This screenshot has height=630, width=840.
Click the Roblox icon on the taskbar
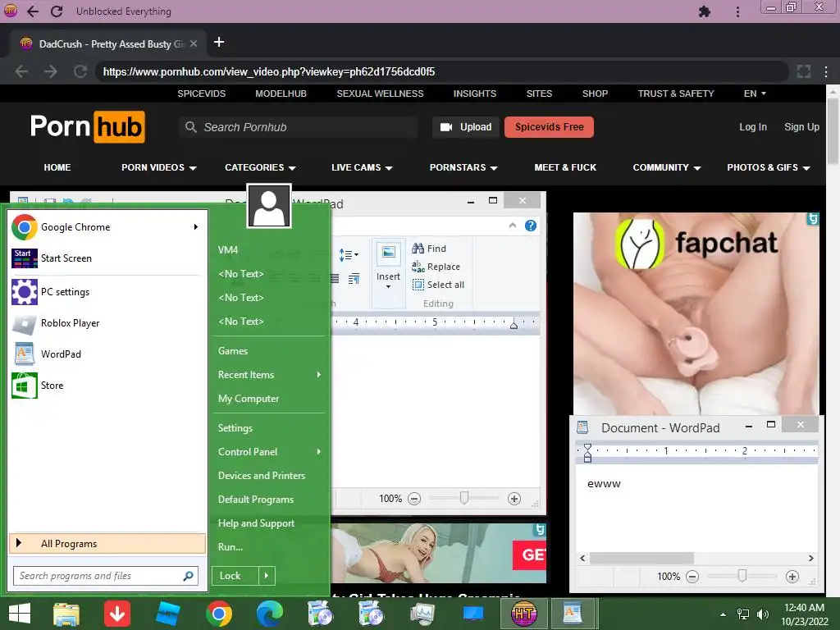tap(167, 614)
